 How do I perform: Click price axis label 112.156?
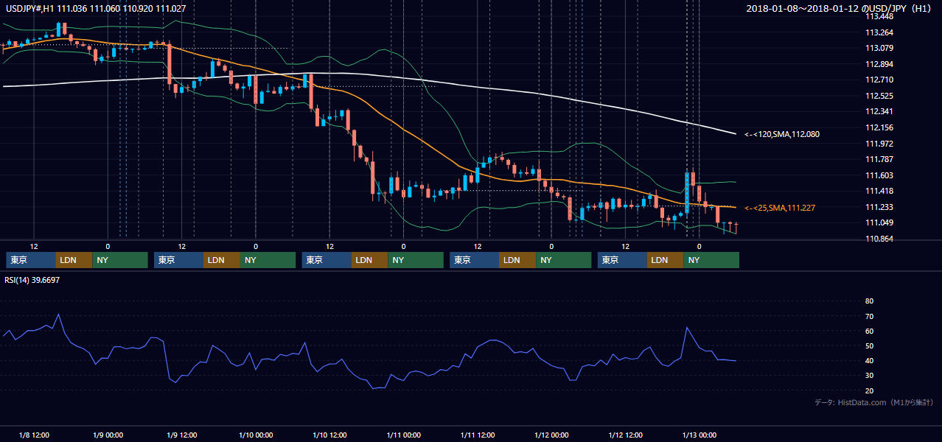point(879,127)
